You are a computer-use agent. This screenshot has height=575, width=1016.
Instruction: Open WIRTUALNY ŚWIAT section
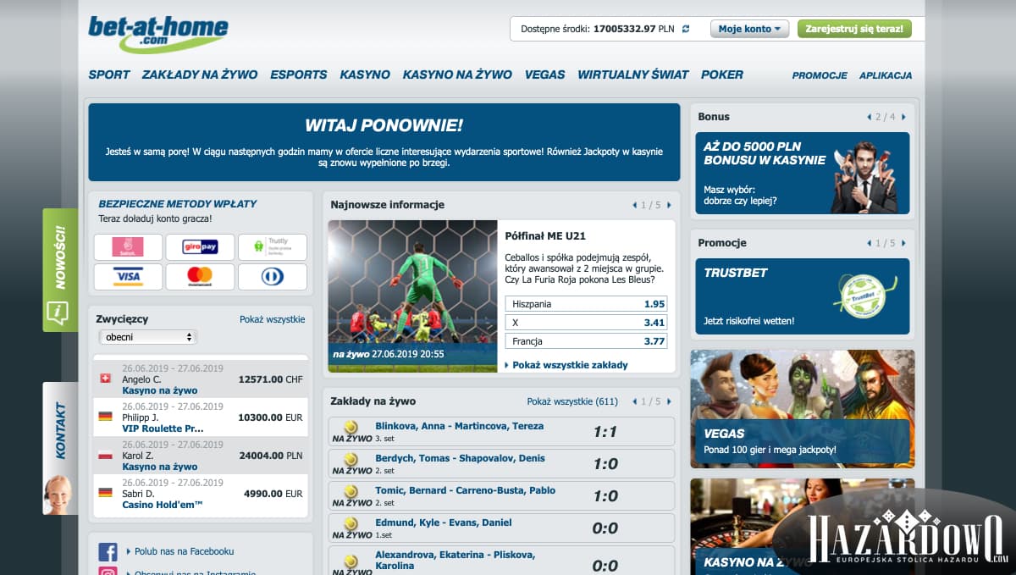633,75
